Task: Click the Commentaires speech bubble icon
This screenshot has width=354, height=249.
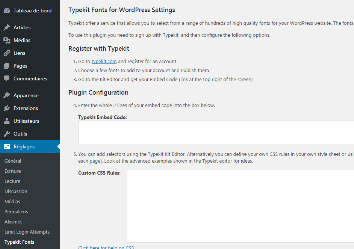Action: (6, 78)
